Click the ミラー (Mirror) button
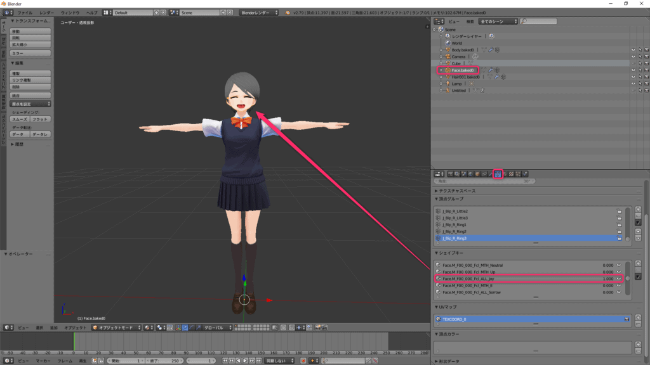 coord(30,53)
